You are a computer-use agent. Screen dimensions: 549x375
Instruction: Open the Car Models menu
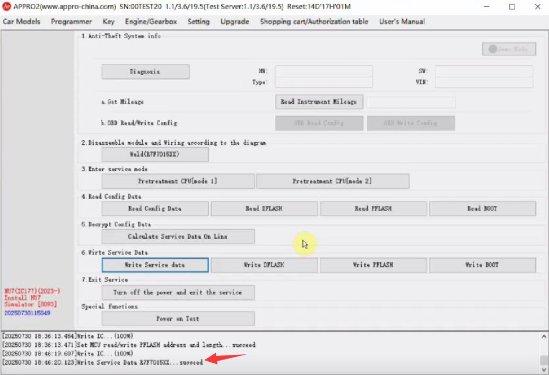(x=21, y=21)
